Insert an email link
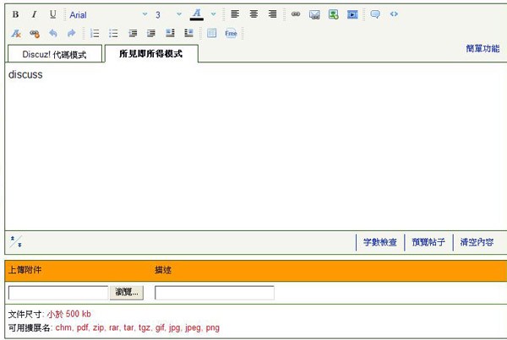507x340 pixels. point(314,14)
